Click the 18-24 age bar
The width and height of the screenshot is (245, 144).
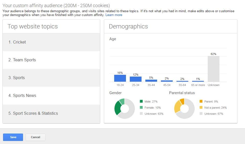pos(120,78)
